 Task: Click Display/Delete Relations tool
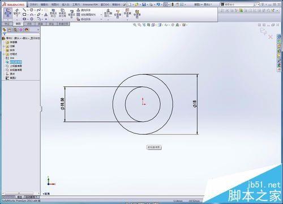(108, 13)
